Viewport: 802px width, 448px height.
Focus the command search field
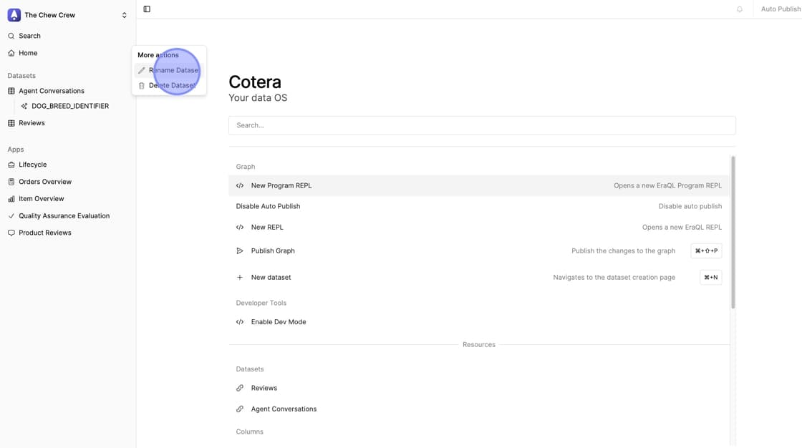click(x=481, y=125)
